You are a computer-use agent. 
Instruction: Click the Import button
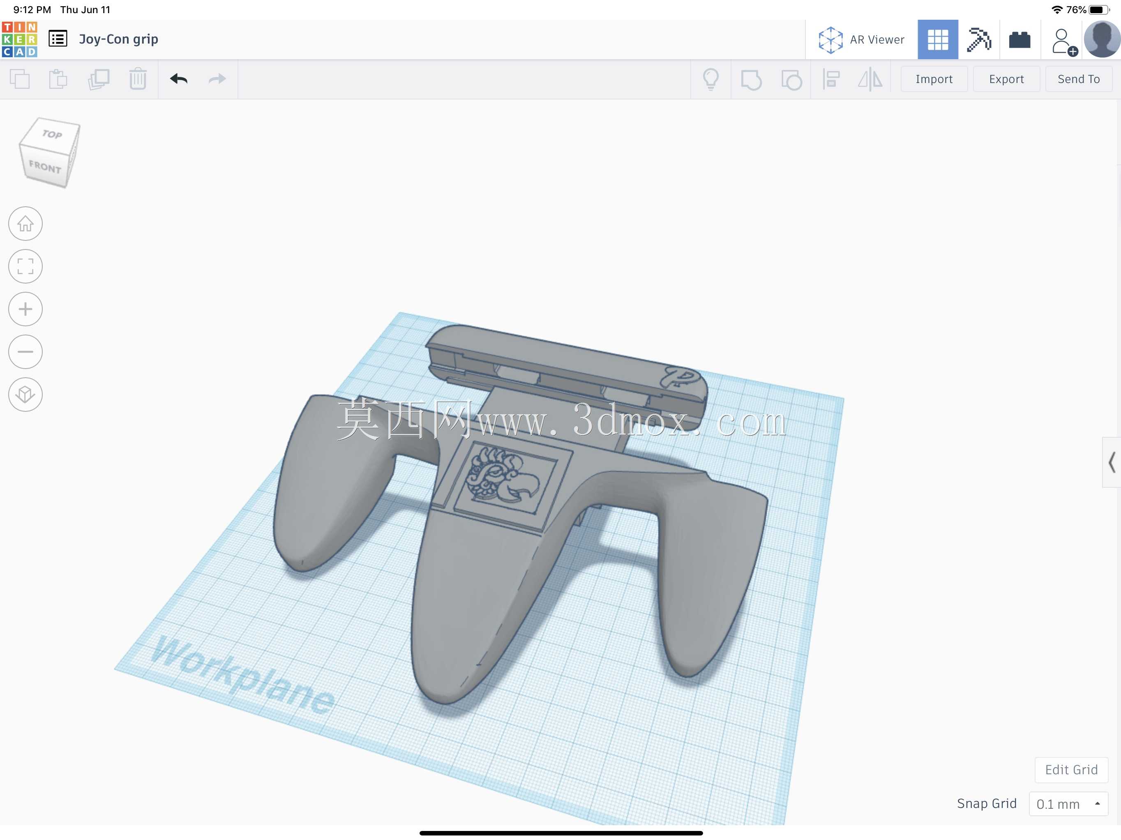934,79
